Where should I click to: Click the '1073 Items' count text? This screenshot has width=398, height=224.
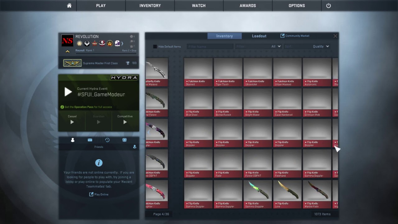(x=322, y=214)
